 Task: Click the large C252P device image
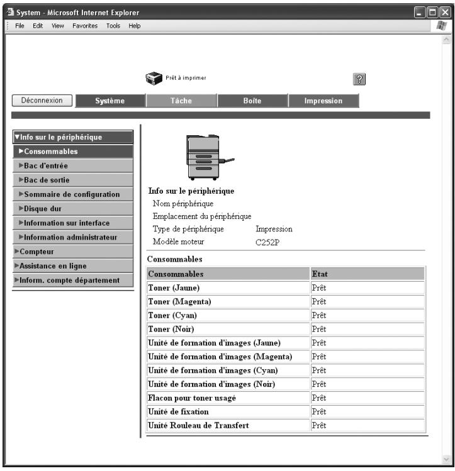click(210, 157)
